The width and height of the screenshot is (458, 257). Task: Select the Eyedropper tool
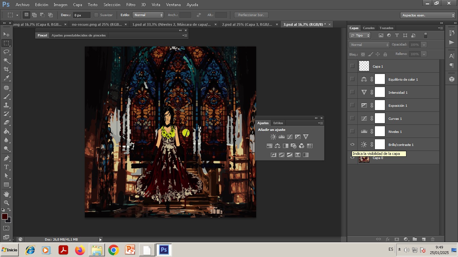tap(6, 78)
